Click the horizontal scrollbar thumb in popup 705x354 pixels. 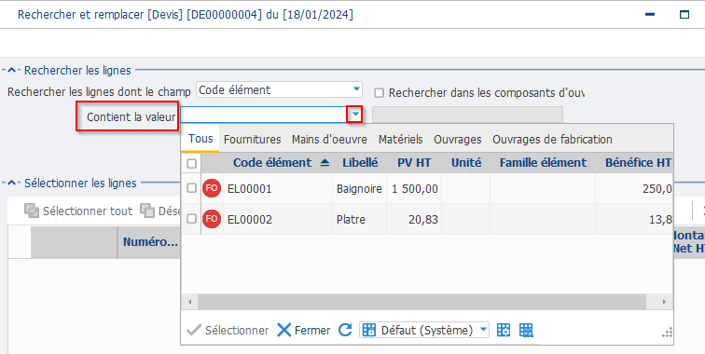click(x=422, y=302)
